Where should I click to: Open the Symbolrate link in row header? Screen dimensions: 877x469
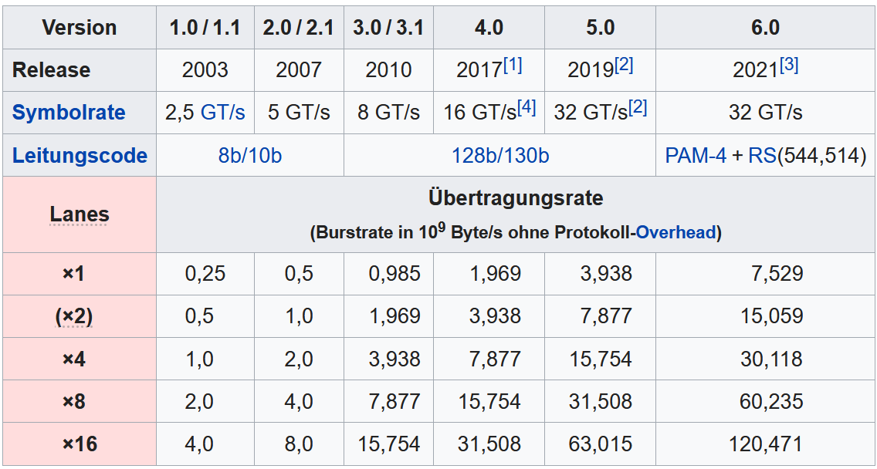[69, 113]
